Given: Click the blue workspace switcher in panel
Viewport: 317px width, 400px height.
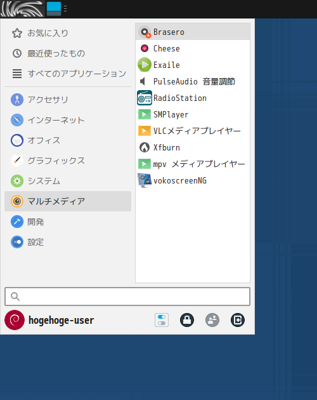Looking at the screenshot, I should [x=54, y=9].
